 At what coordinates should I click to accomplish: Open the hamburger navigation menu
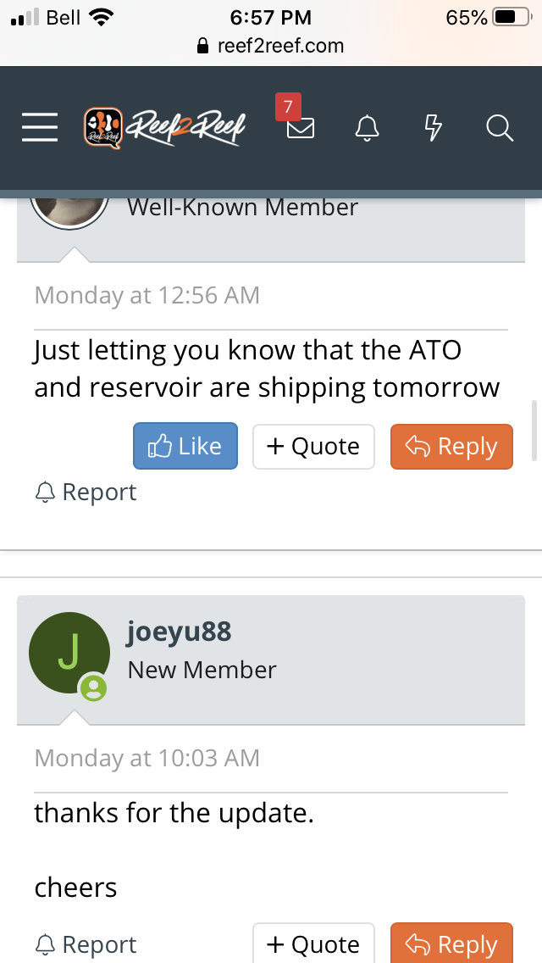40,128
